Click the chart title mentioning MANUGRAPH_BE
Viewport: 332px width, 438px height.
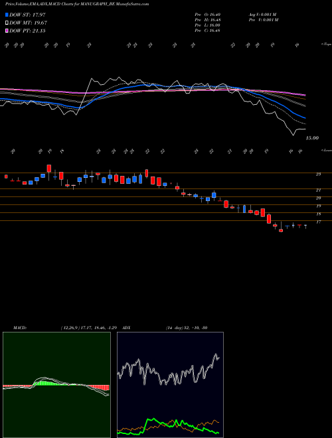pos(77,4)
